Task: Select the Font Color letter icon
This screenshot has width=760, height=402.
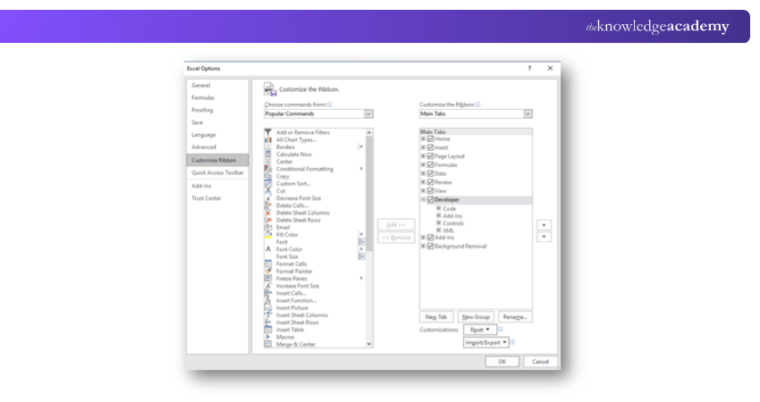Action: coord(267,249)
